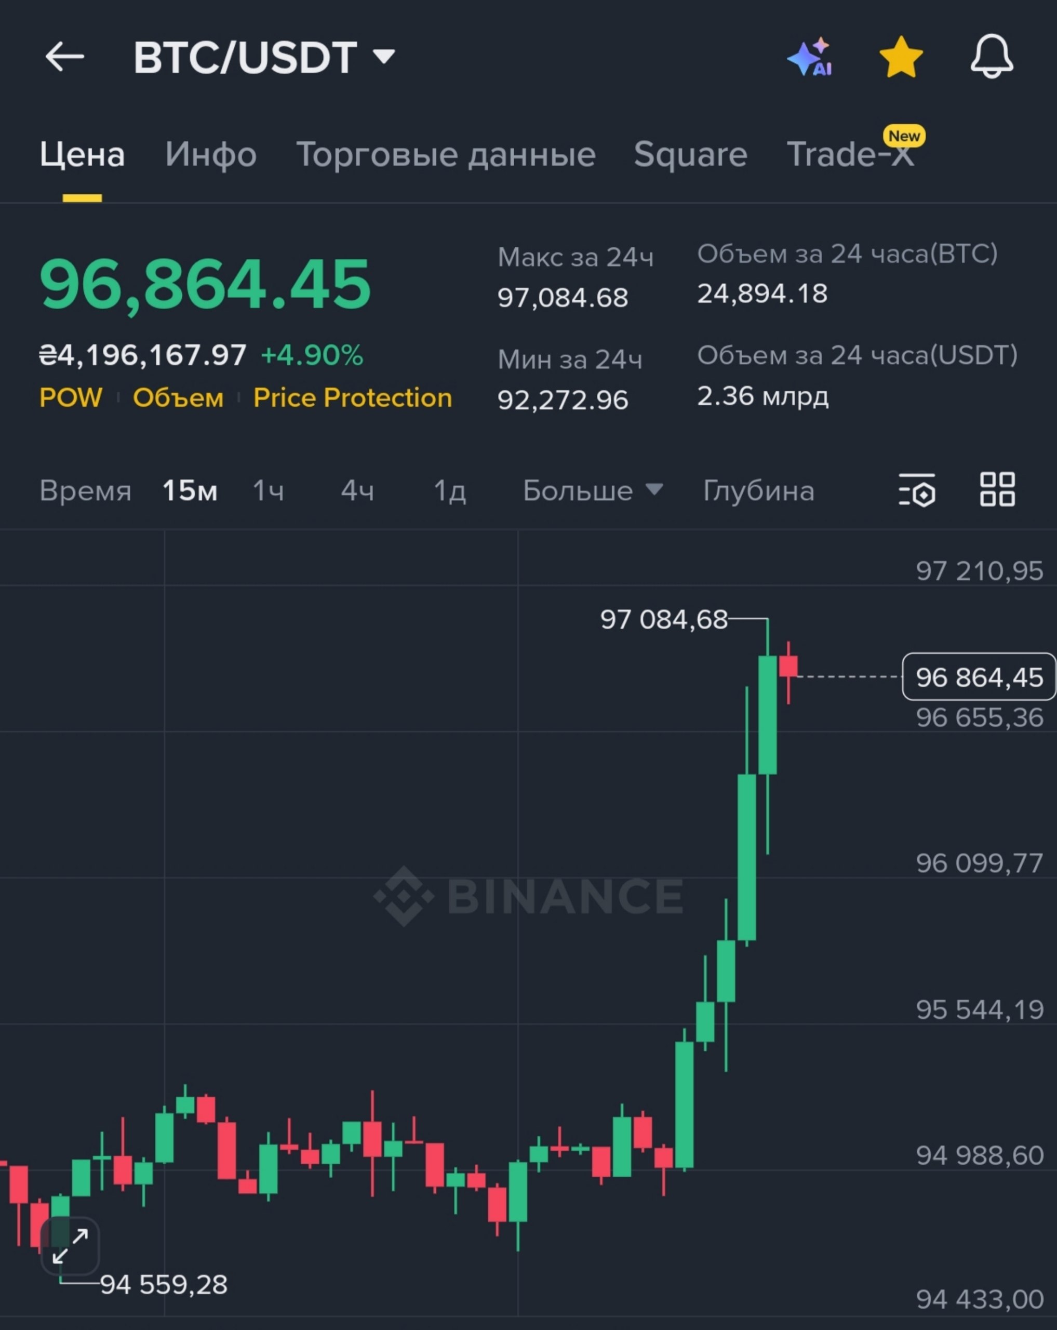Open the four-square grid layout icon
This screenshot has height=1330, width=1057.
997,490
